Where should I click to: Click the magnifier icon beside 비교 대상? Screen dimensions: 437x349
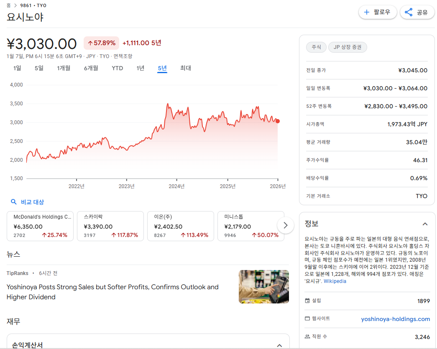pos(13,202)
